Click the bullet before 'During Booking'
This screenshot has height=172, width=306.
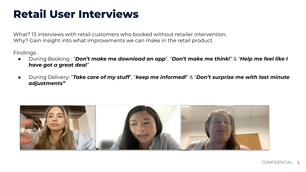(19, 59)
